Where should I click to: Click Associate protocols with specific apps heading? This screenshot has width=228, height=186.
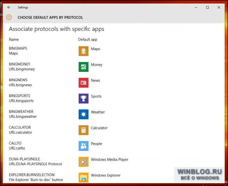[x=56, y=29]
